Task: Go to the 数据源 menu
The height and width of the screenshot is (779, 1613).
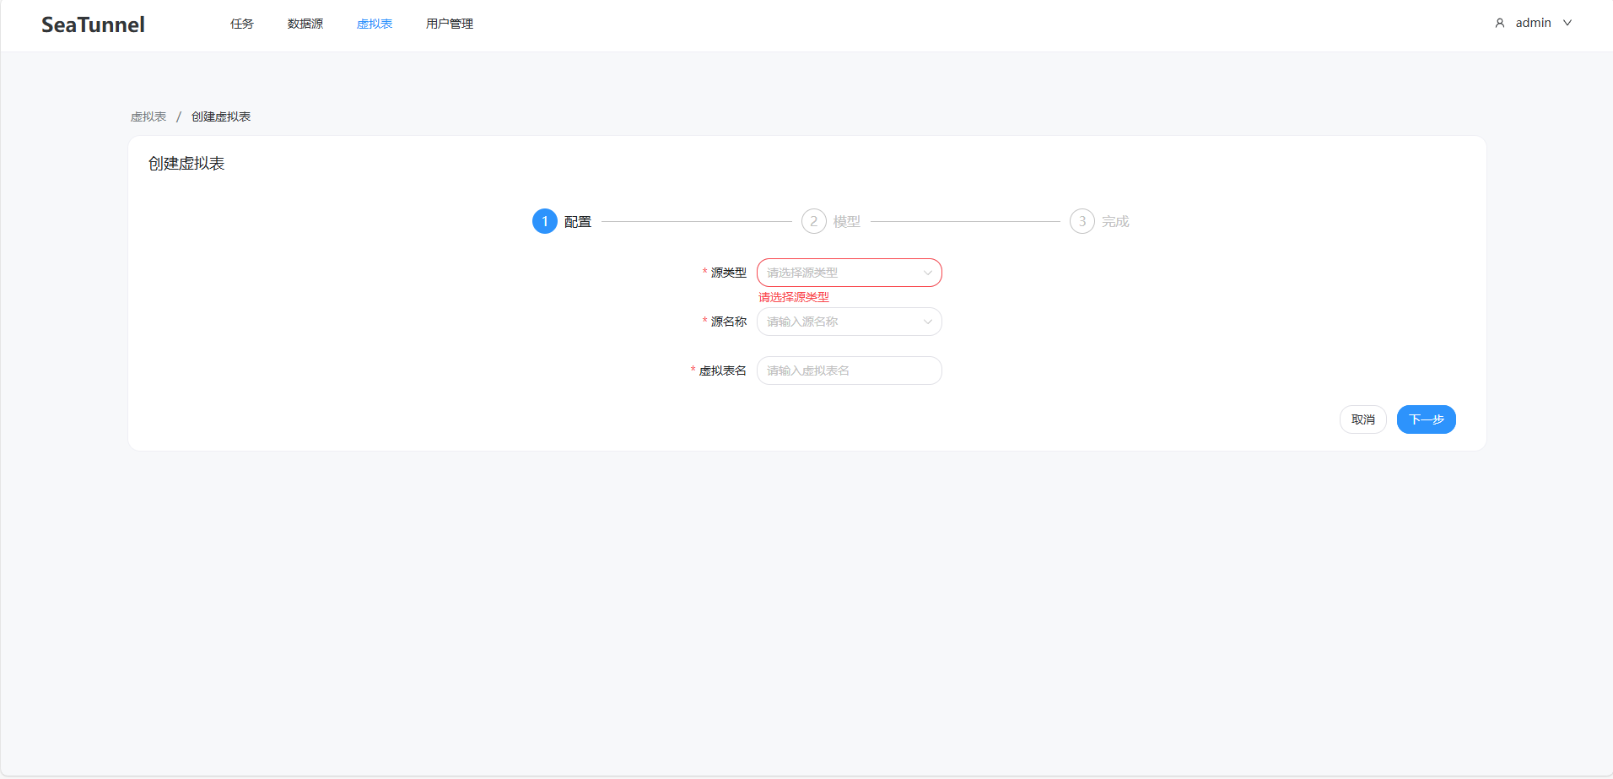Action: pyautogui.click(x=305, y=24)
